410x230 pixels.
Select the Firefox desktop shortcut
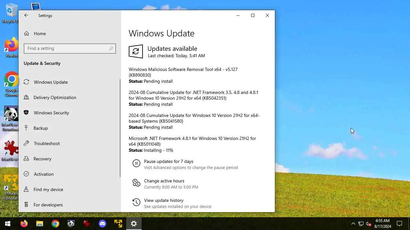pos(12,48)
